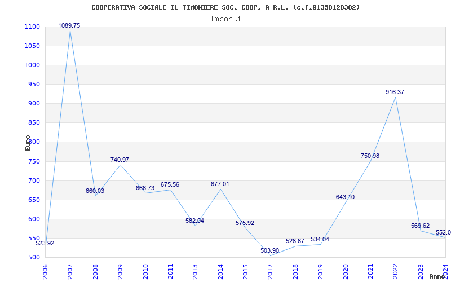Image resolution: width=451 pixels, height=282 pixels.
Task: Click the 528.67 data label
Action: coord(295,241)
